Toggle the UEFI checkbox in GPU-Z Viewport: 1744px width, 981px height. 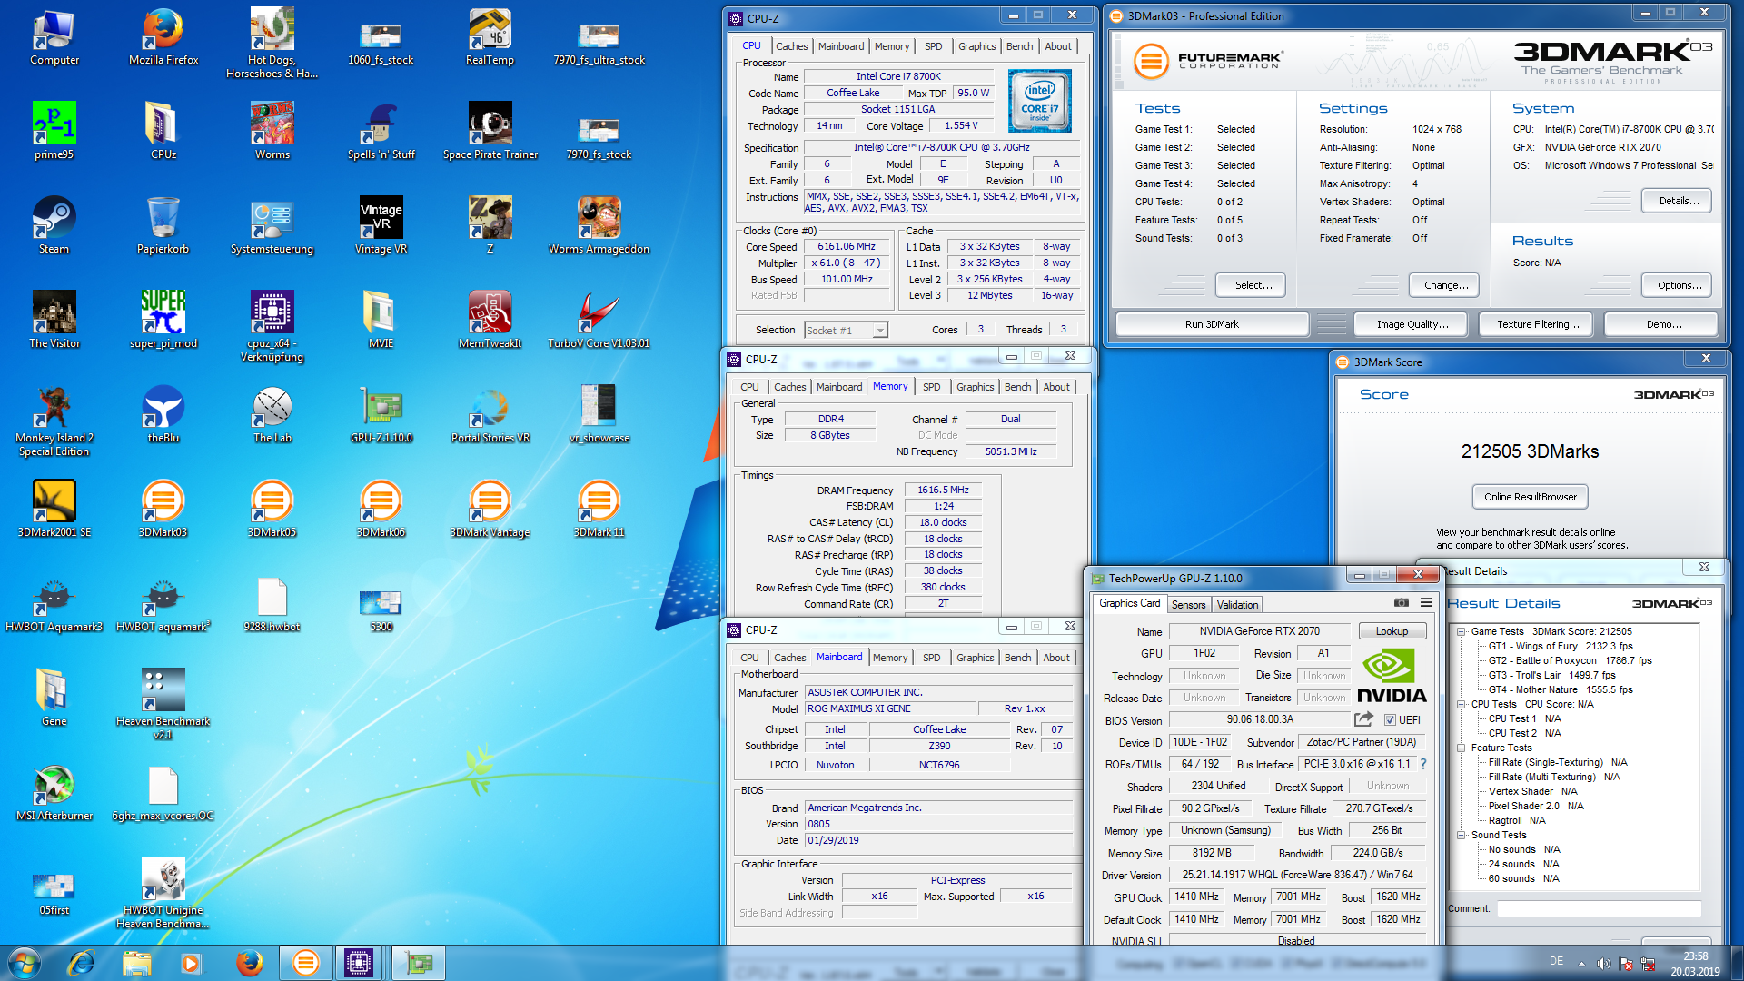click(1390, 719)
